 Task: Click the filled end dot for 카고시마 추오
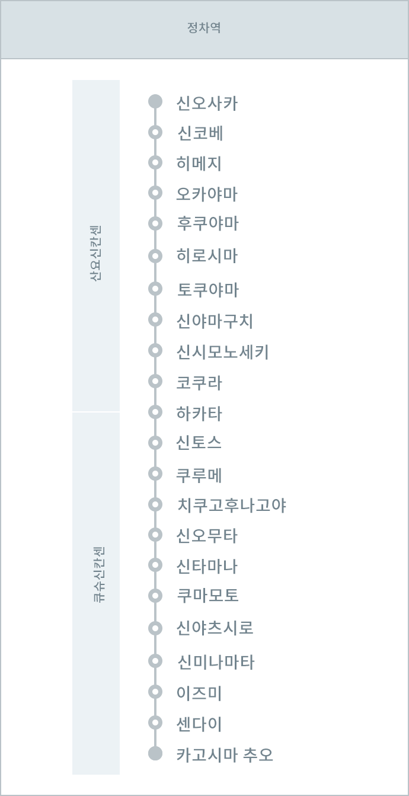(x=155, y=753)
